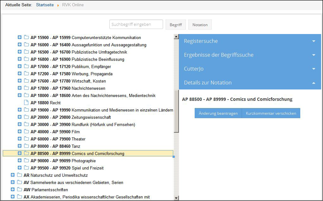323x201 pixels.
Task: Click the AP 88500 - AP 89999 details heading
Action: 237,99
